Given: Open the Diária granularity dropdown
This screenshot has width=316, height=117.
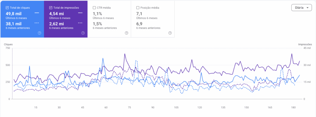Looking at the screenshot, I should coord(302,8).
